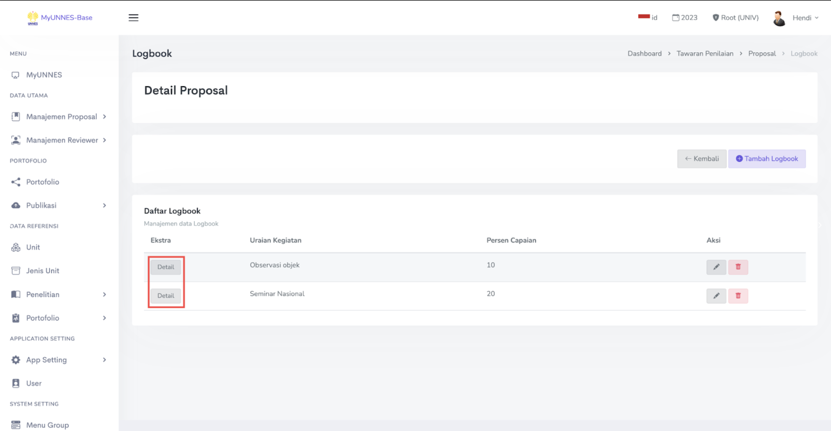Click the Indonesian flag language icon

click(644, 16)
